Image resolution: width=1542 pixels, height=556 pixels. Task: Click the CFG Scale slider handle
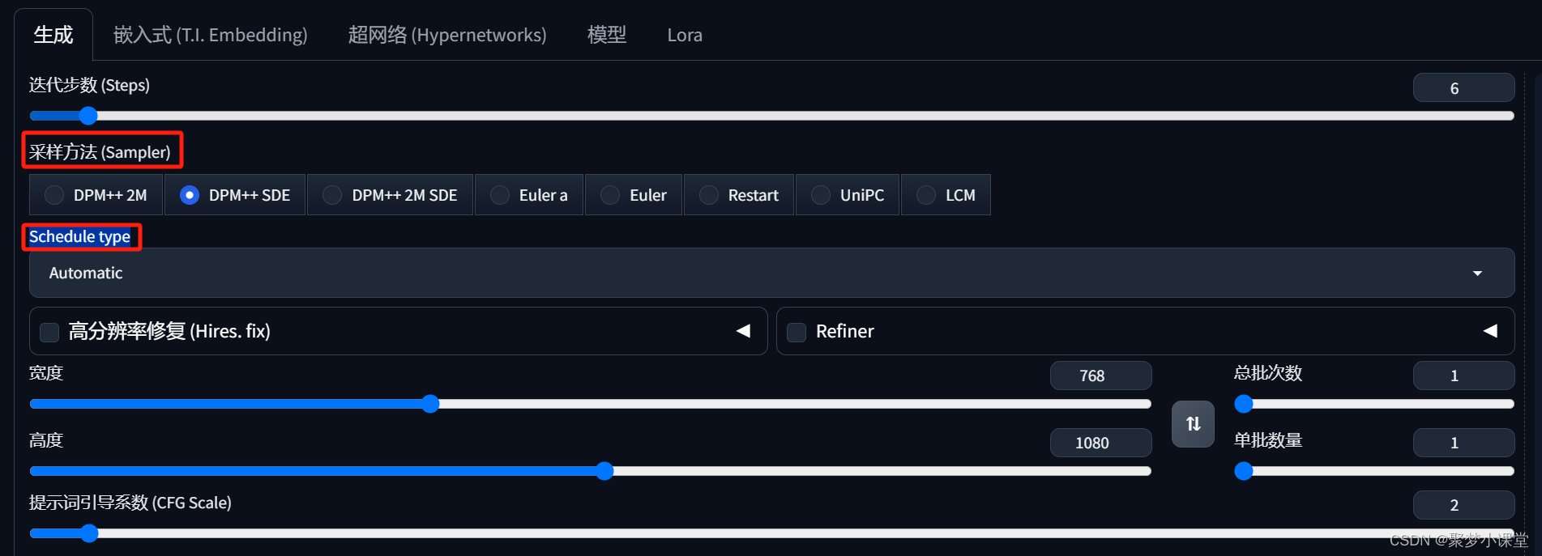click(x=89, y=533)
